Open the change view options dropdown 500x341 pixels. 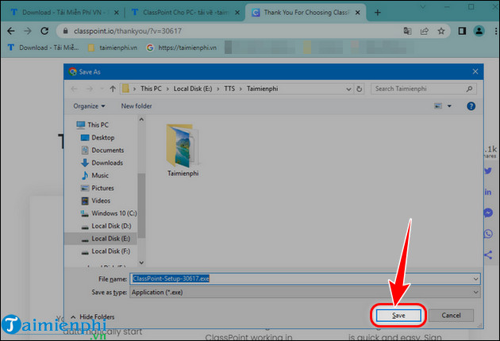pyautogui.click(x=450, y=105)
